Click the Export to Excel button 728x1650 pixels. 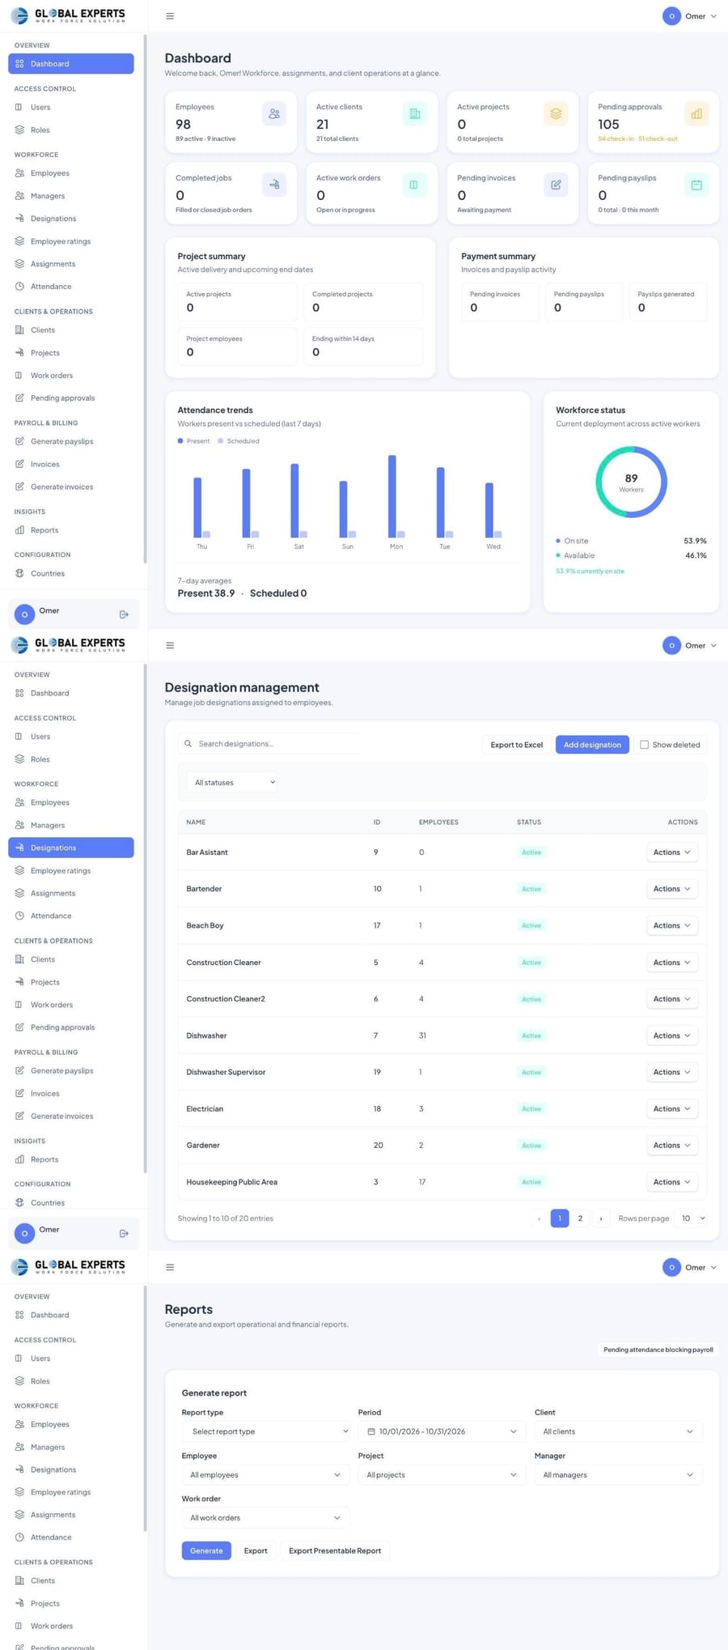[x=517, y=745]
